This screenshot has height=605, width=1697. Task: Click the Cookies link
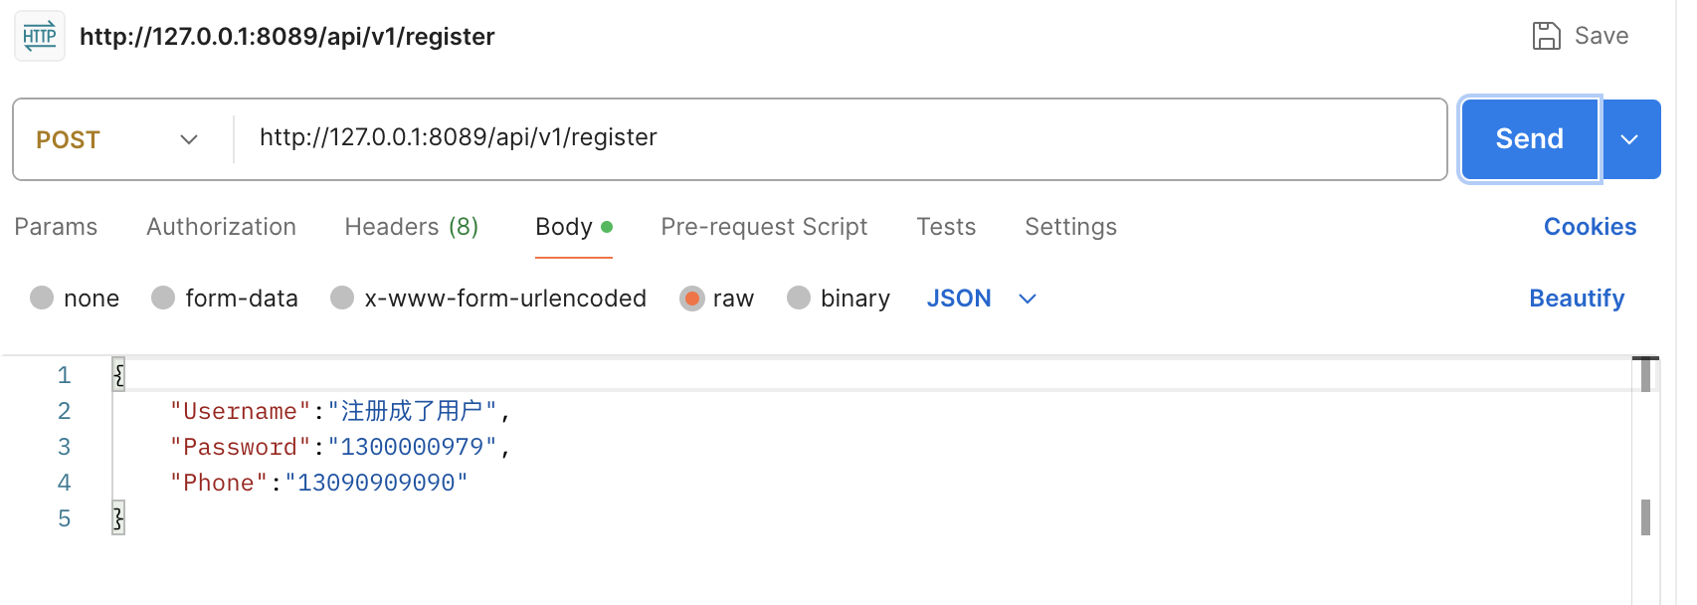pyautogui.click(x=1590, y=227)
